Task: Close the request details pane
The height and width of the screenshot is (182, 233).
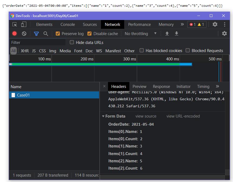Action: (x=104, y=86)
